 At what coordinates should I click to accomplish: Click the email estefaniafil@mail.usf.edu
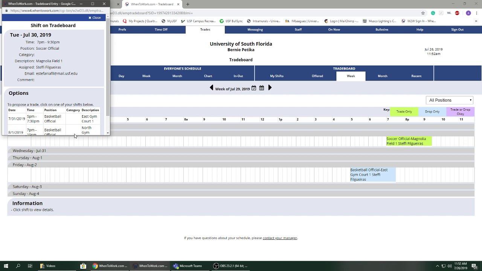56,73
